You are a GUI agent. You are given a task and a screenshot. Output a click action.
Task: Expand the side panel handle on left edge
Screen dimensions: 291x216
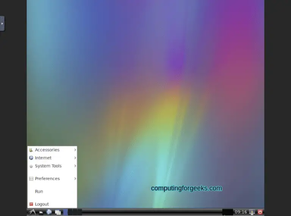(x=2, y=23)
